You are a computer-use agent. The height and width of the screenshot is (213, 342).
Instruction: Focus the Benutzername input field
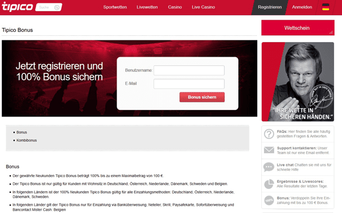click(189, 71)
